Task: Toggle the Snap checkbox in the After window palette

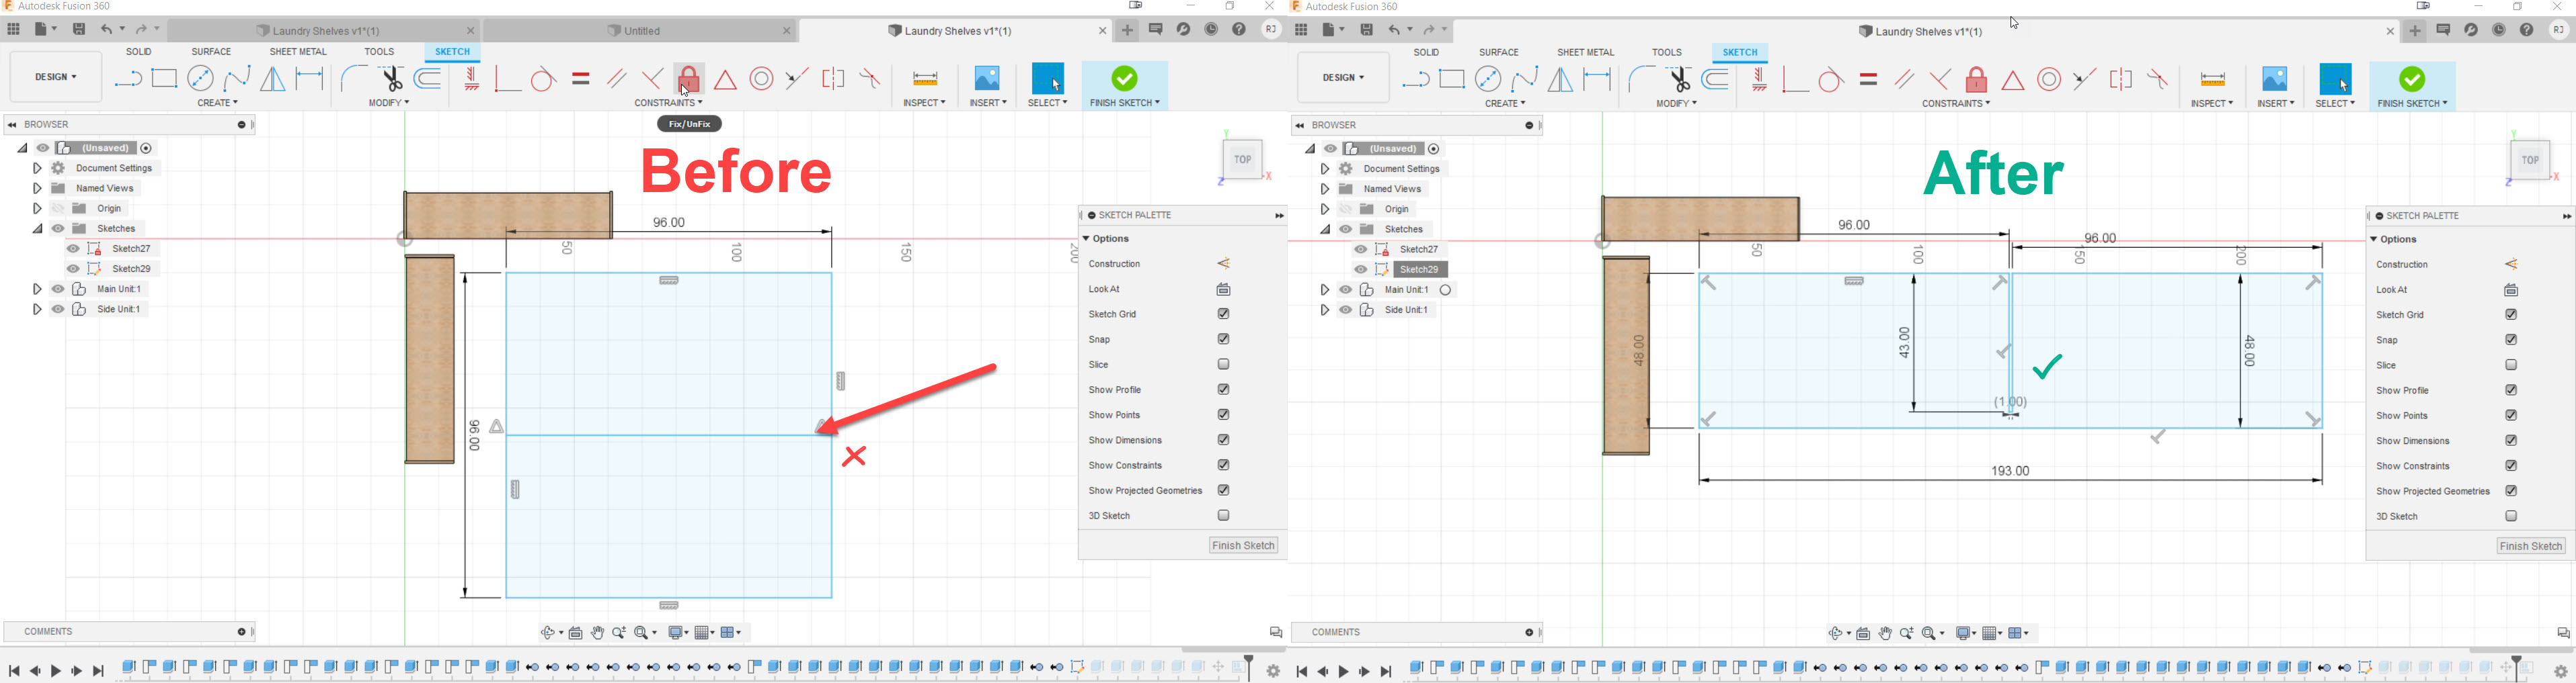Action: [2511, 340]
